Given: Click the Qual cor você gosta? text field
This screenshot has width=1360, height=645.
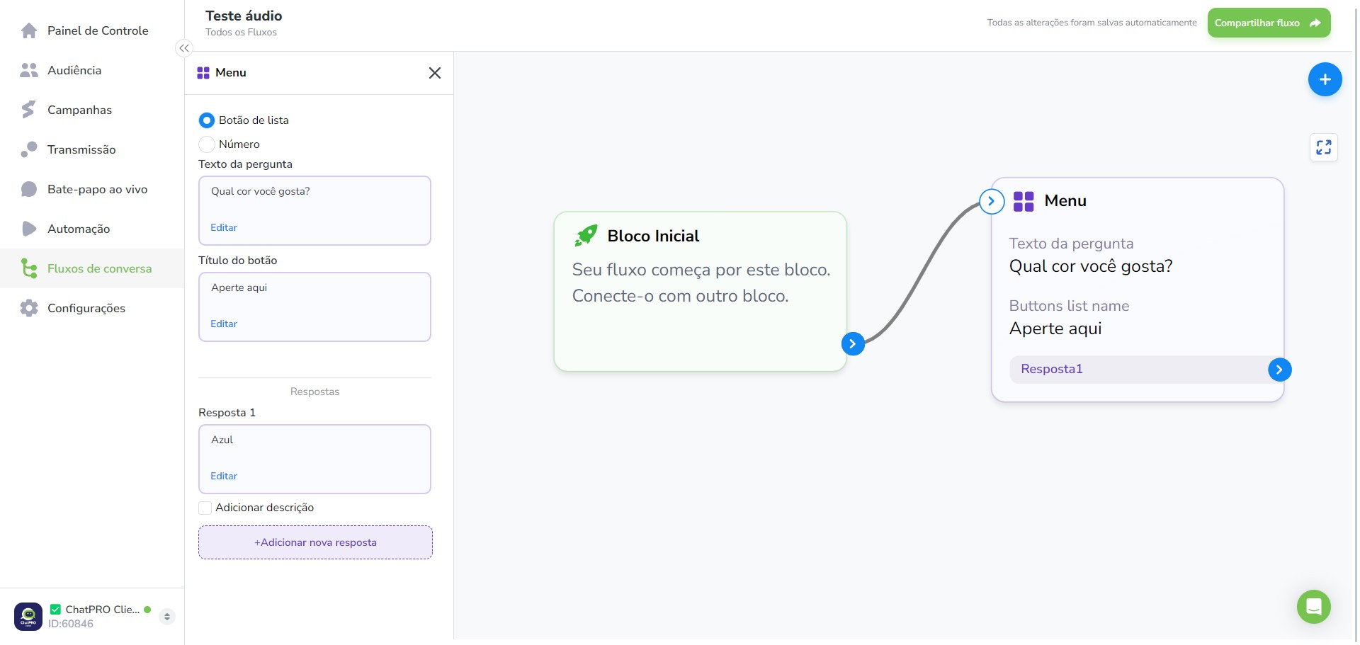Looking at the screenshot, I should [314, 210].
